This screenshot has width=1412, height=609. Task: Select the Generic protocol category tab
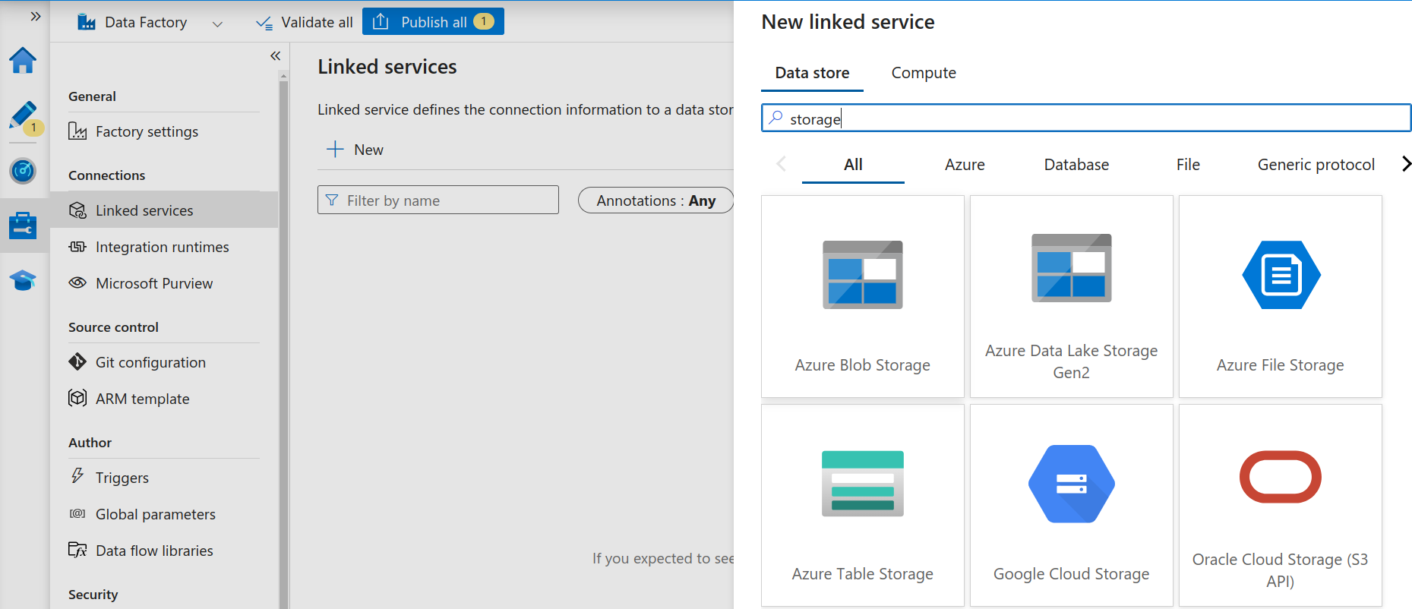coord(1316,165)
